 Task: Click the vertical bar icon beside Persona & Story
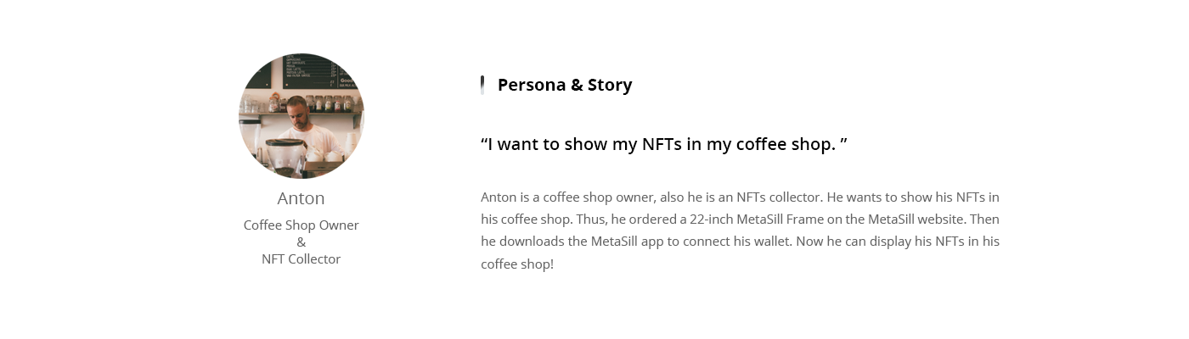(482, 85)
